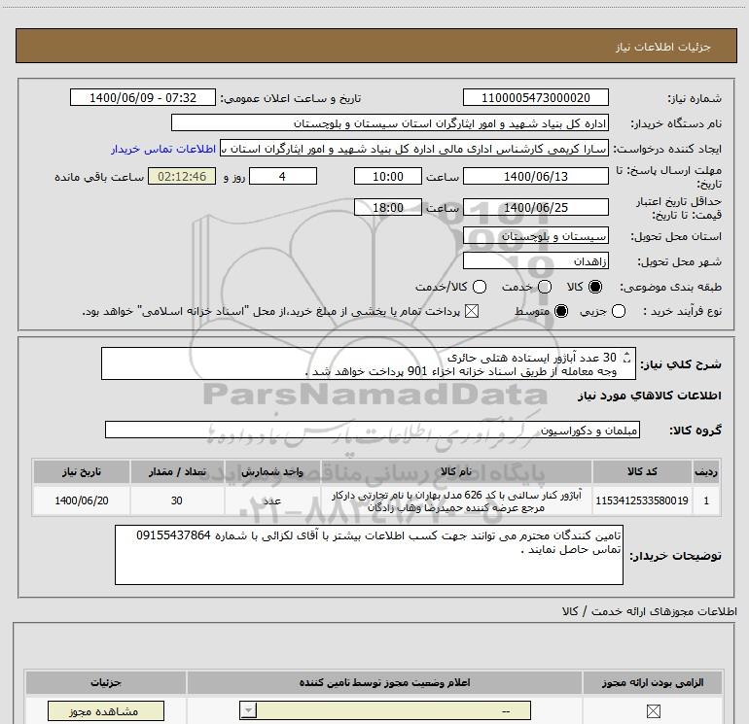Click the کد کالا column header
The height and width of the screenshot is (724, 749).
(x=642, y=471)
